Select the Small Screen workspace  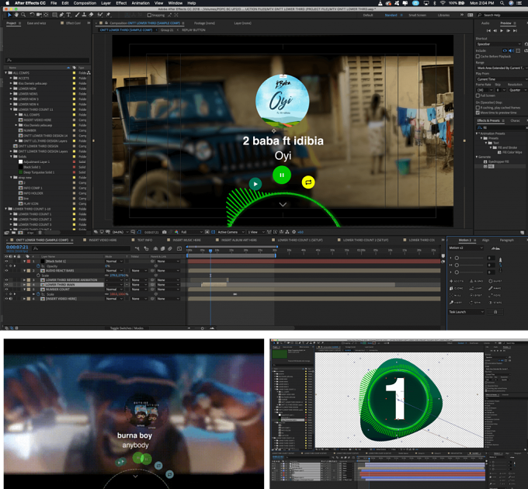click(417, 16)
